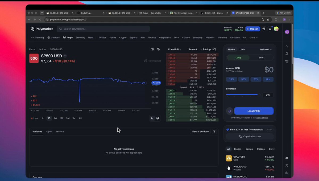Switch to the line chart view
The height and width of the screenshot is (181, 319).
152,118
